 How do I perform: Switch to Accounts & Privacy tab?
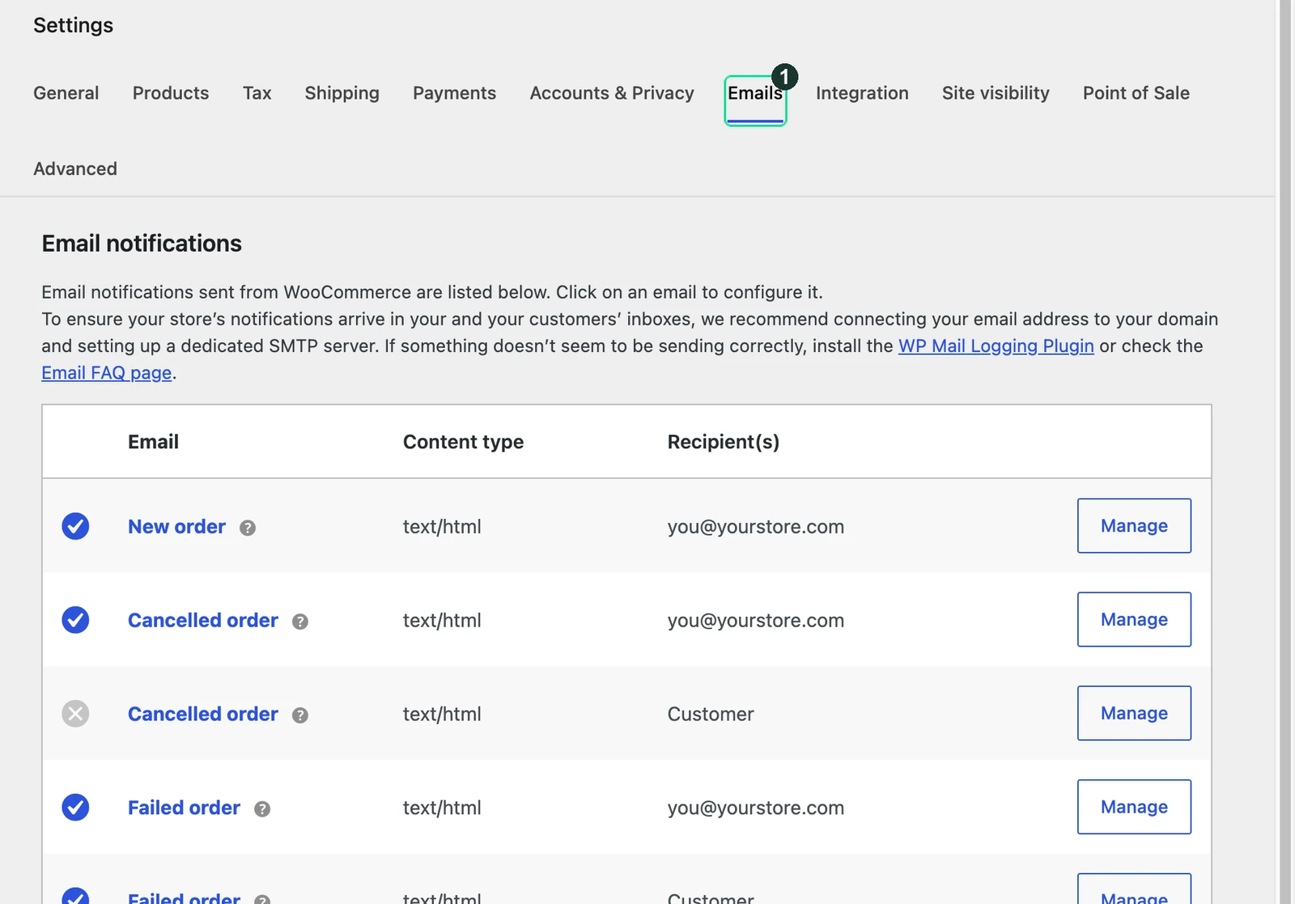tap(612, 93)
